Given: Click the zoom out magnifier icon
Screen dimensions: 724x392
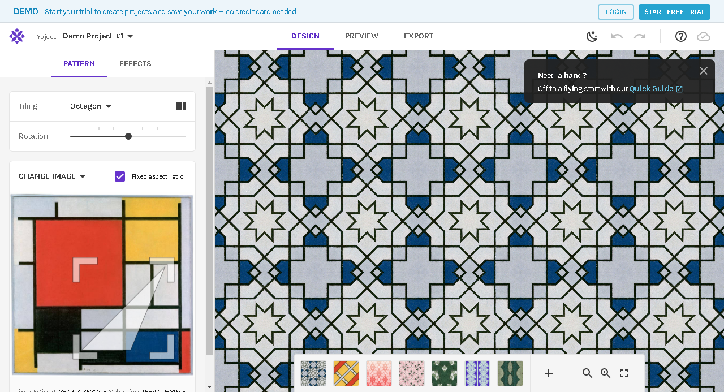Looking at the screenshot, I should 588,373.
